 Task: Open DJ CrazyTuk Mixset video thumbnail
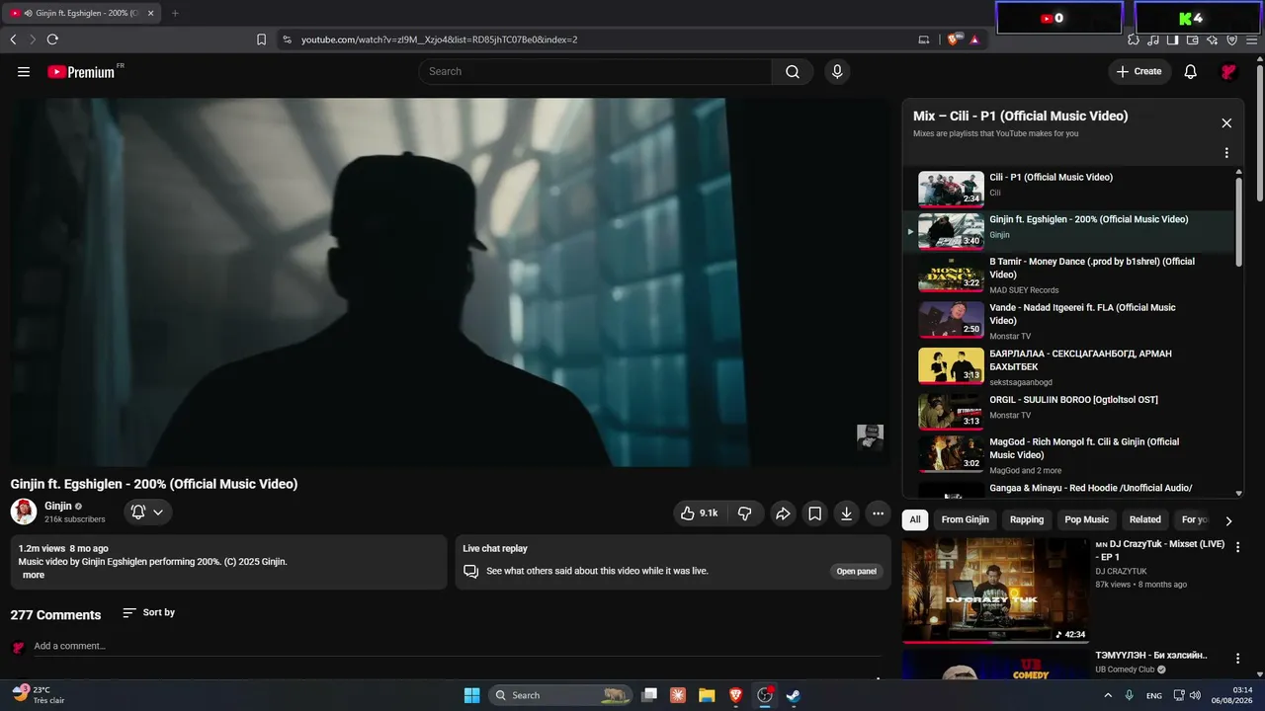click(x=995, y=591)
